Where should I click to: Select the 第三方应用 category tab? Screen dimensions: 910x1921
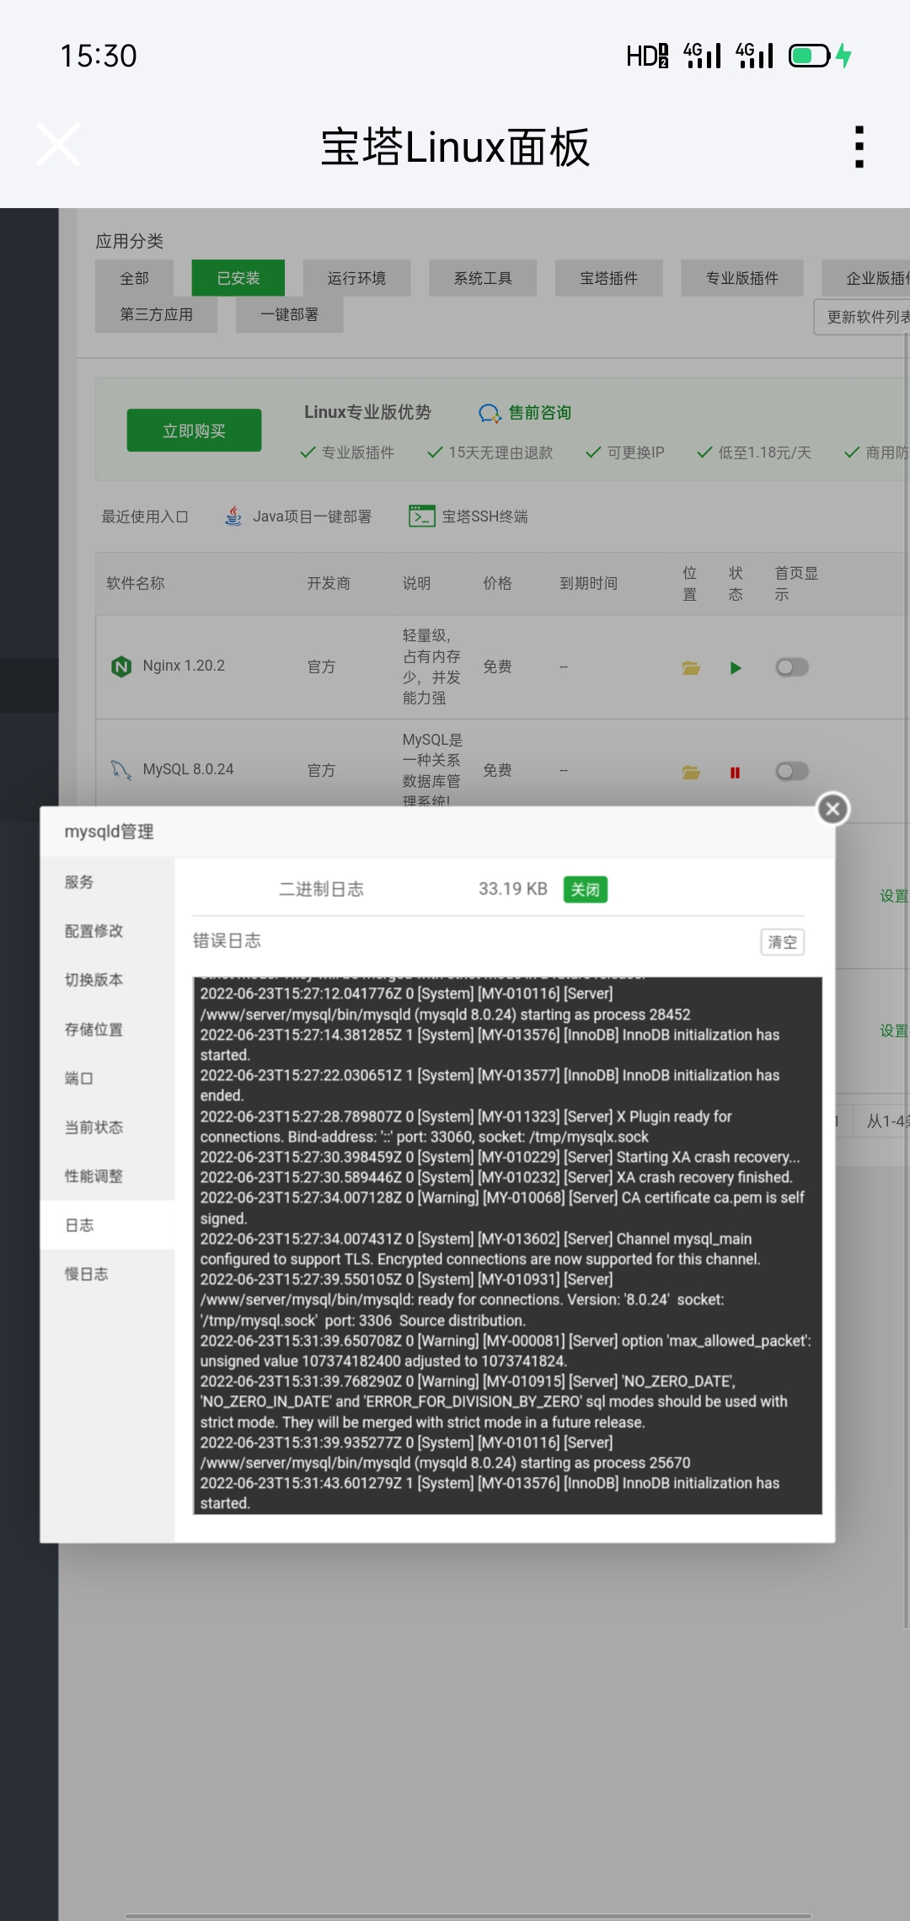click(x=157, y=314)
